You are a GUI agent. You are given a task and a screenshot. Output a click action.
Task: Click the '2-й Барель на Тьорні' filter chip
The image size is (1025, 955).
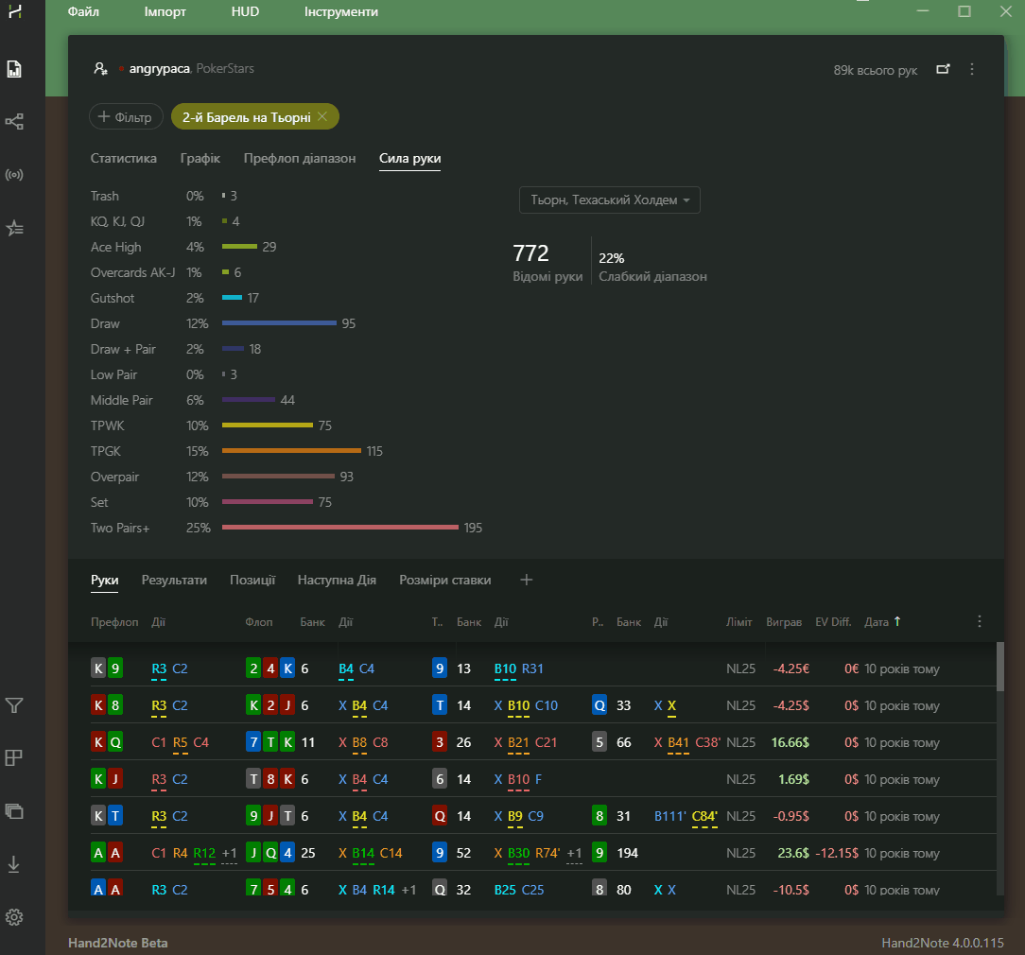coord(255,117)
